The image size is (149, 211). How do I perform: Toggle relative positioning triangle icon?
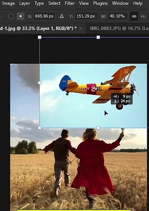pos(62,16)
